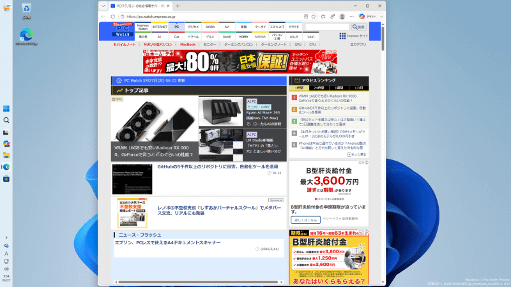Click the 80% OFF banner advertisement
Image resolution: width=511 pixels, height=287 pixels.
(x=240, y=61)
